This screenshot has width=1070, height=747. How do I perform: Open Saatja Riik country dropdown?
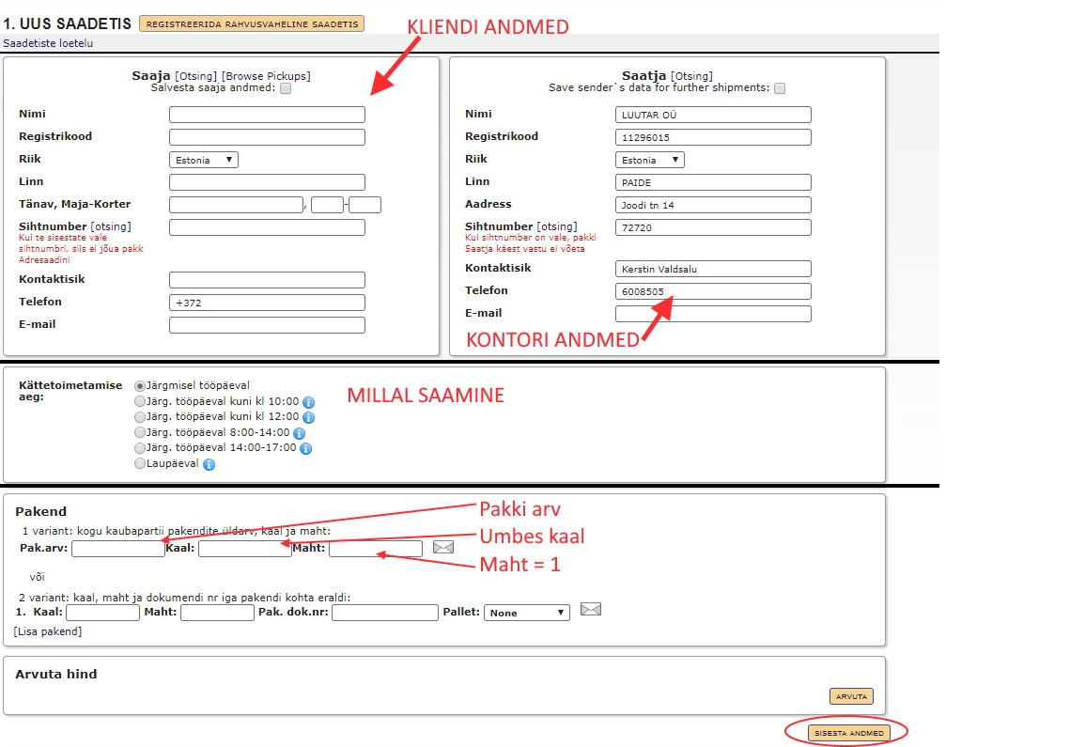(x=650, y=160)
